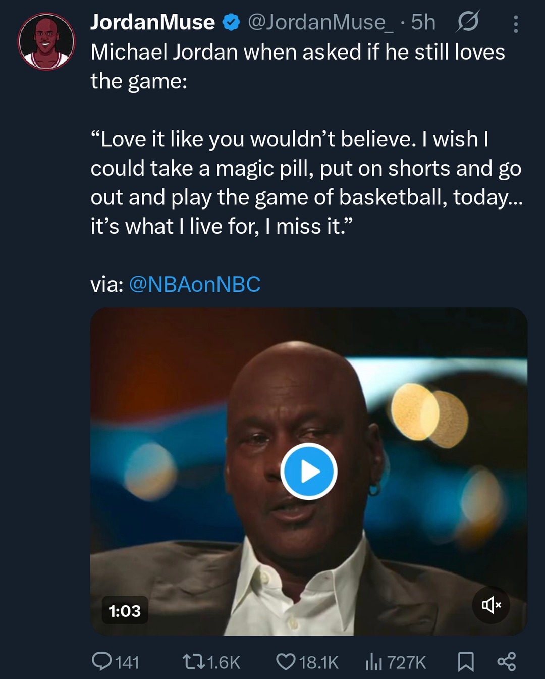Click the 1.6K reposts count
Viewport: 545px width, 679px height.
(x=224, y=662)
